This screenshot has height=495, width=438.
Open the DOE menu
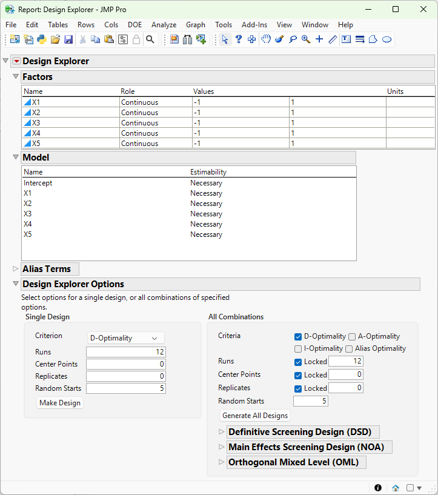tap(134, 25)
